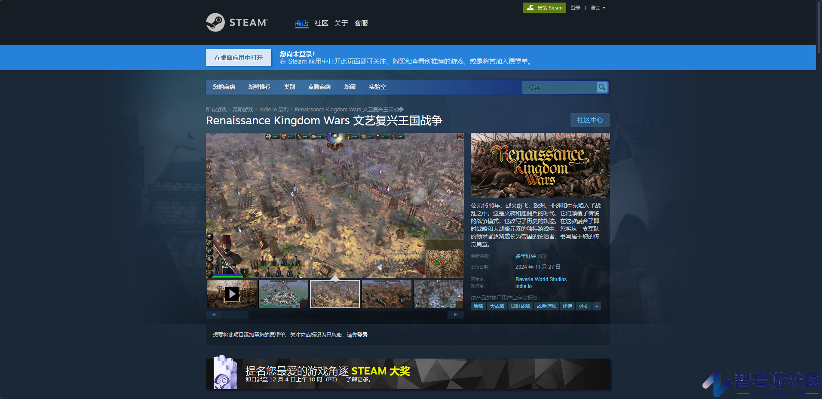Select the highlighted desert battle thumbnail
This screenshot has width=822, height=399.
click(335, 294)
